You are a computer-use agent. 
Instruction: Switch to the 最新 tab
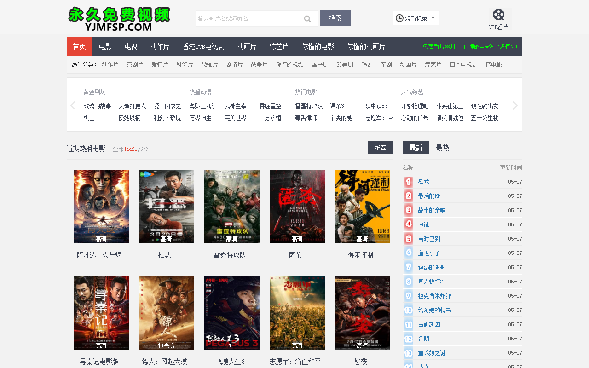[x=416, y=148]
